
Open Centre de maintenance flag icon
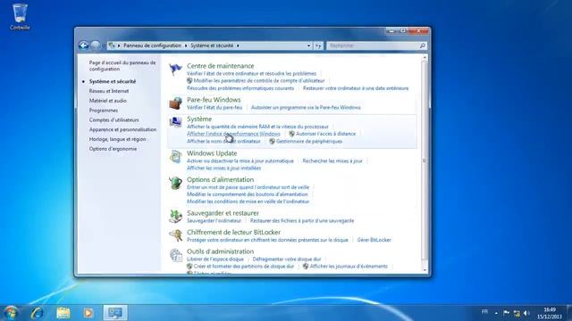coord(175,70)
